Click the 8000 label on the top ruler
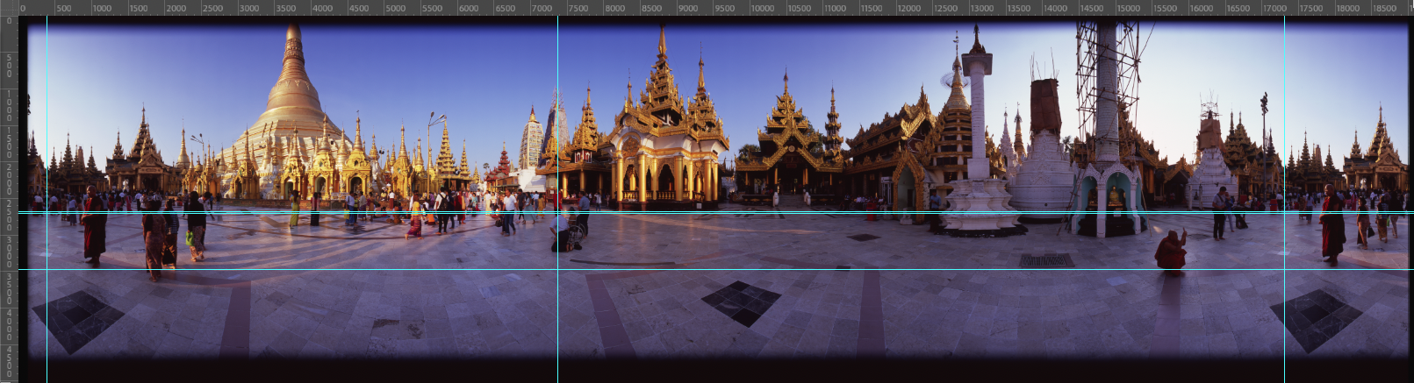The height and width of the screenshot is (383, 1414). tap(615, 8)
